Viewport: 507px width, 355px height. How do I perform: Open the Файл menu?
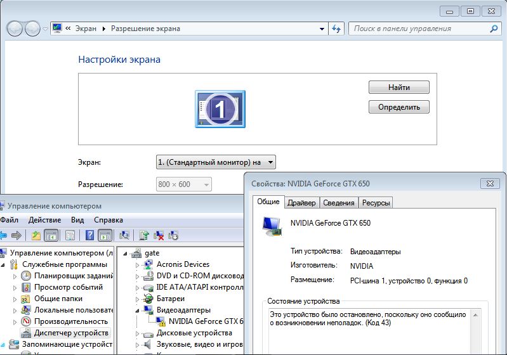(x=9, y=220)
